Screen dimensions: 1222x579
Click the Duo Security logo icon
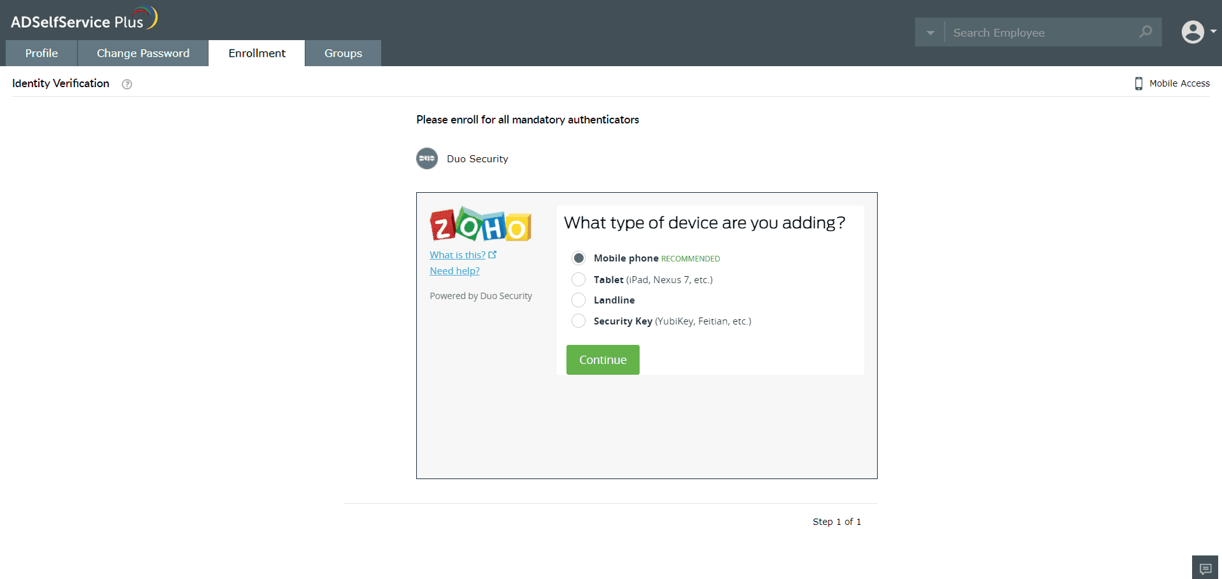pos(427,158)
